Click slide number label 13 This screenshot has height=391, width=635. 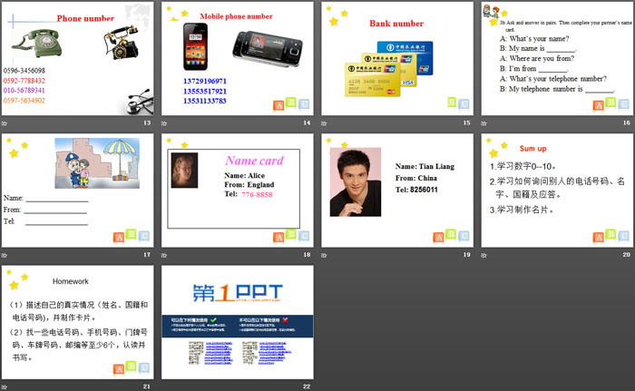click(147, 122)
